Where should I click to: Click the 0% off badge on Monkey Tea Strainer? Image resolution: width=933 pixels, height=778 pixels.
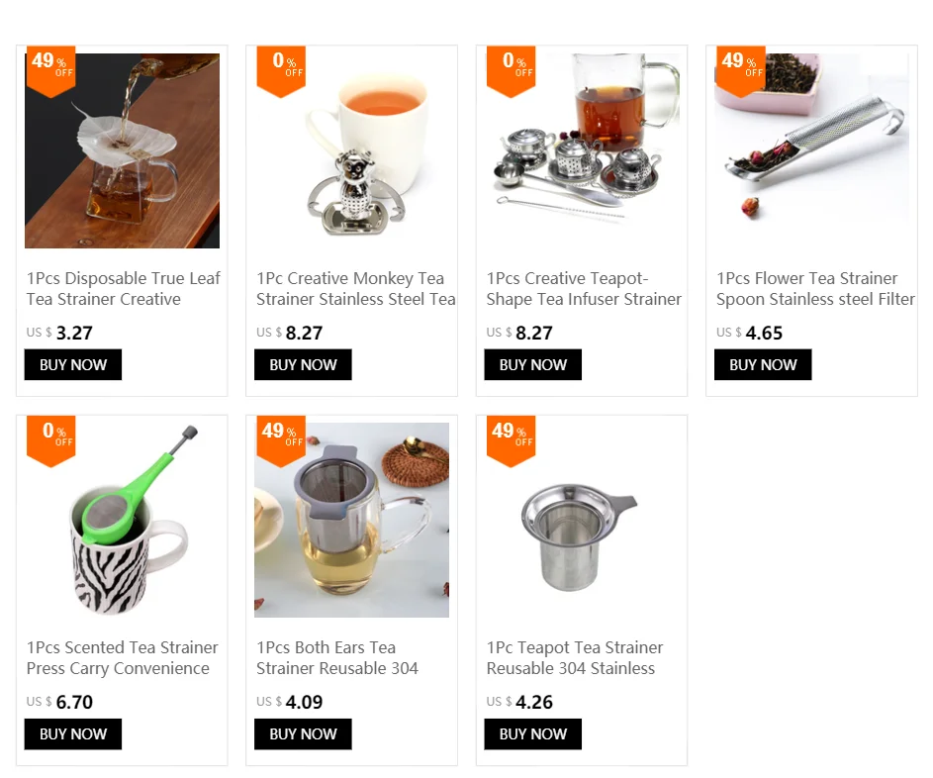(x=281, y=71)
